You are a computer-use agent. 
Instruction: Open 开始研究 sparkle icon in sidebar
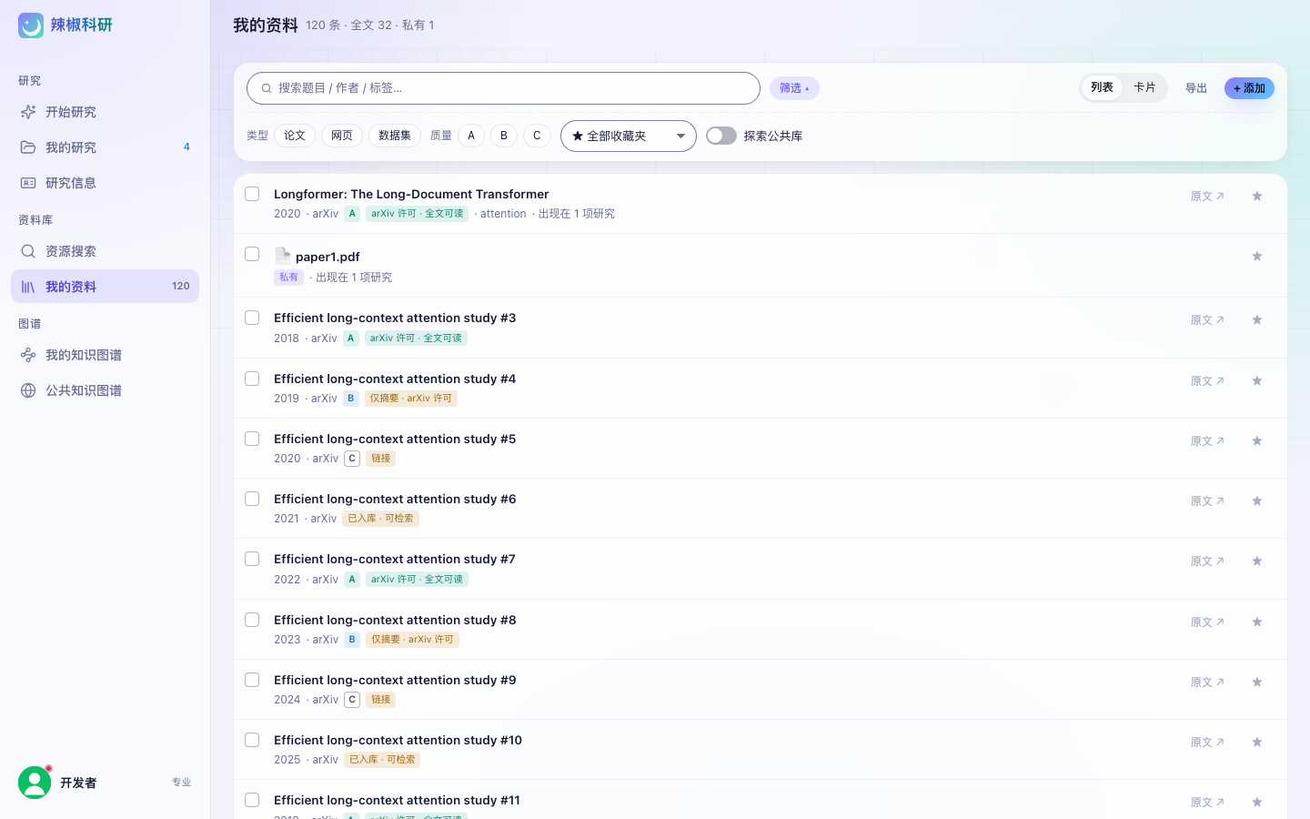(28, 112)
